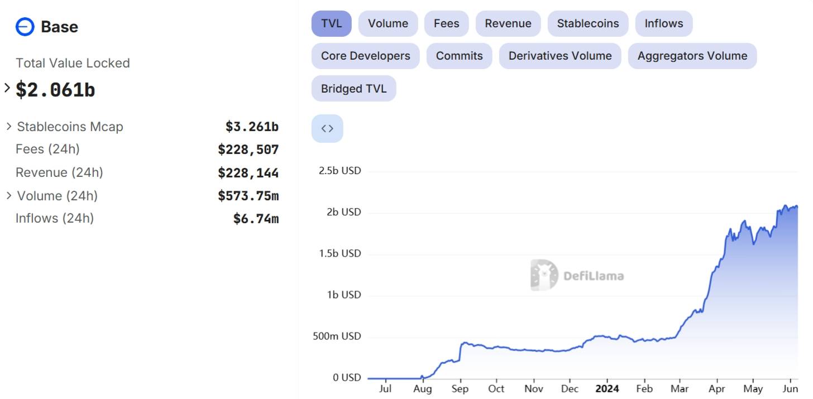Toggle the Commits chart metric
The width and height of the screenshot is (813, 399).
(460, 56)
